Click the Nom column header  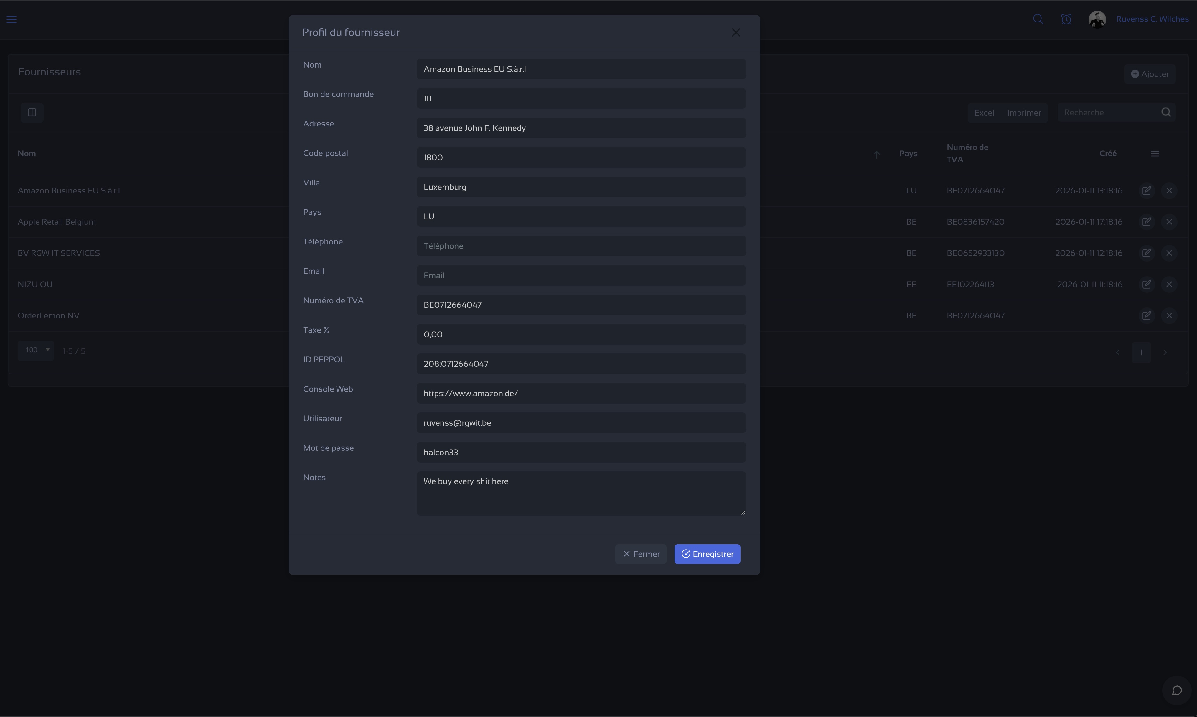(27, 154)
